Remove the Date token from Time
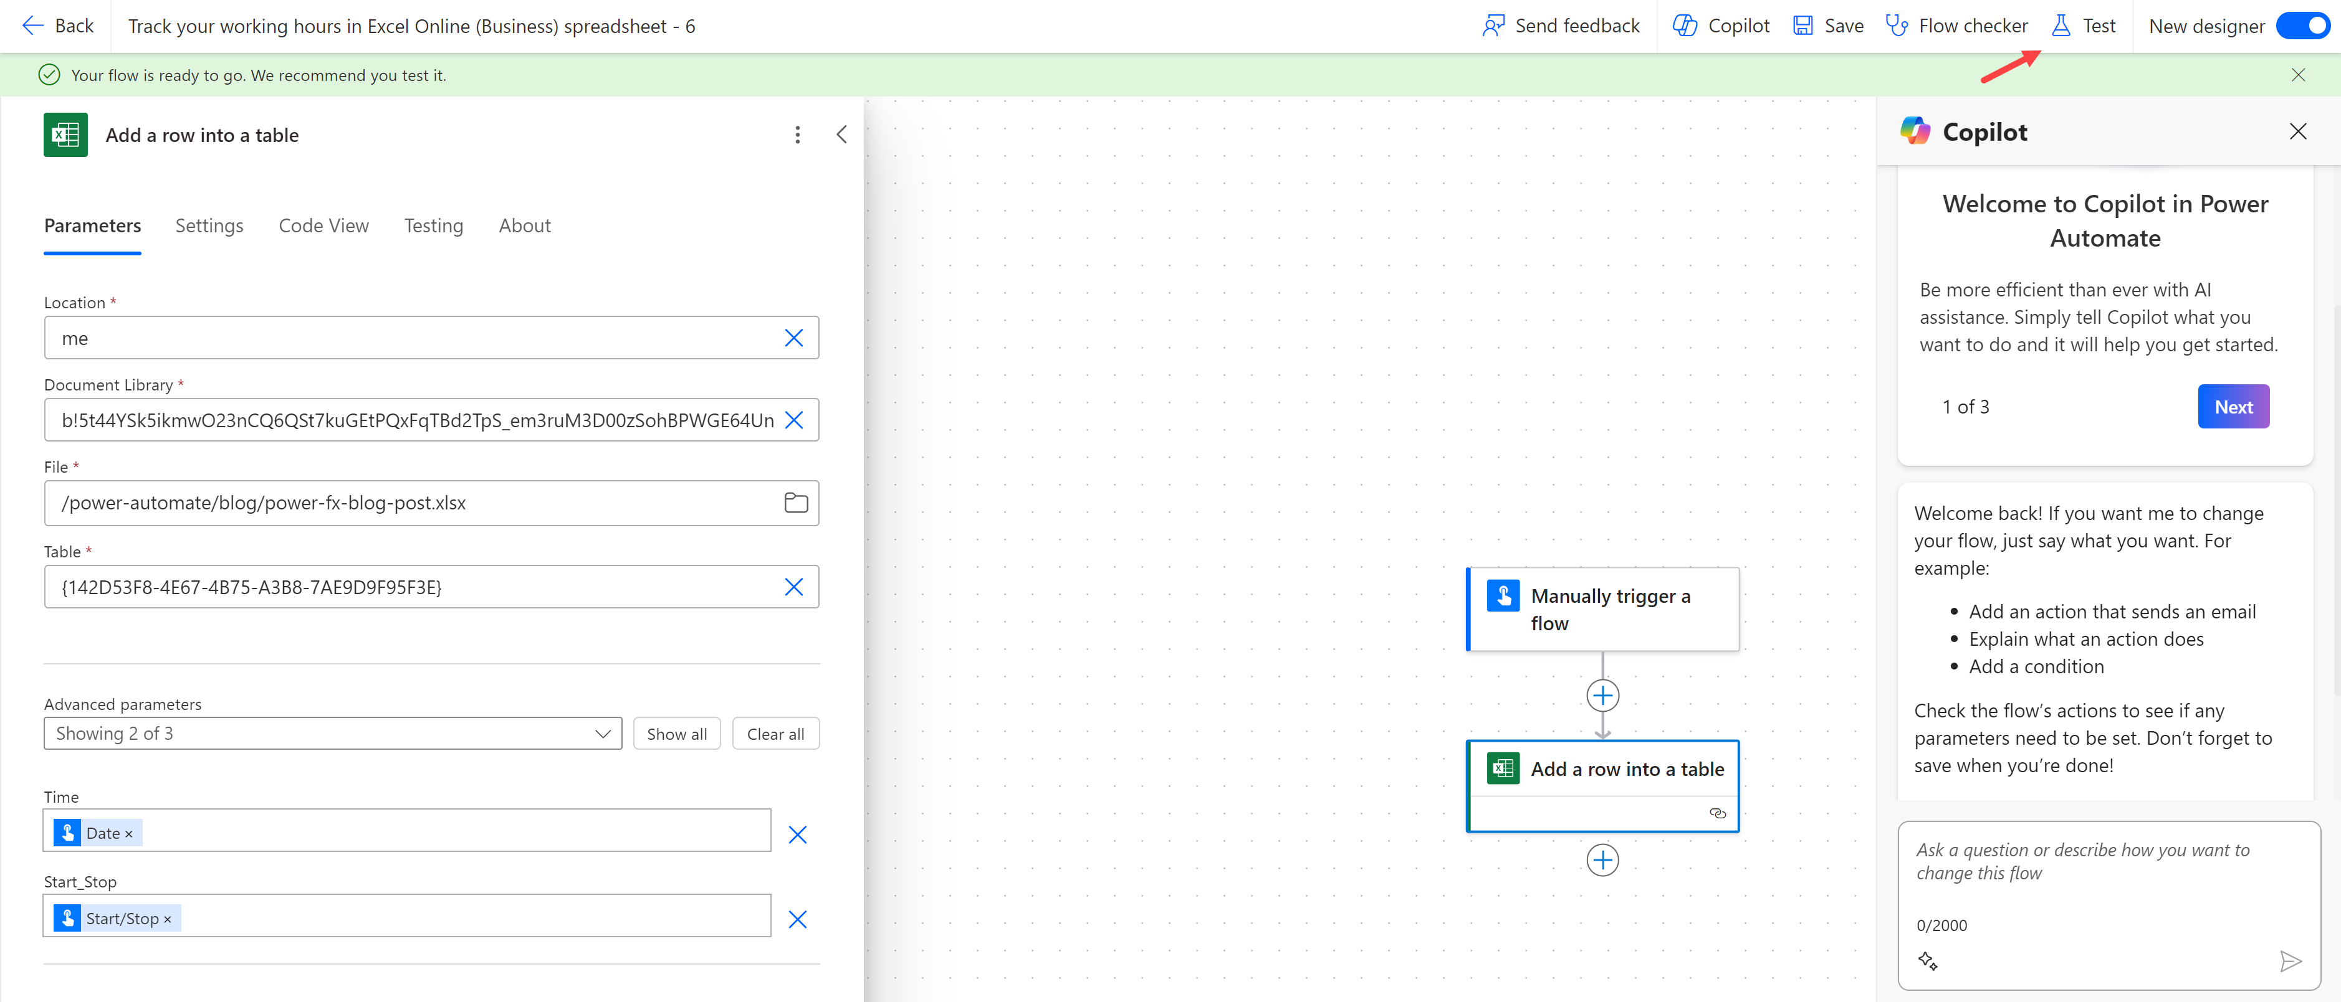This screenshot has width=2341, height=1002. tap(129, 834)
